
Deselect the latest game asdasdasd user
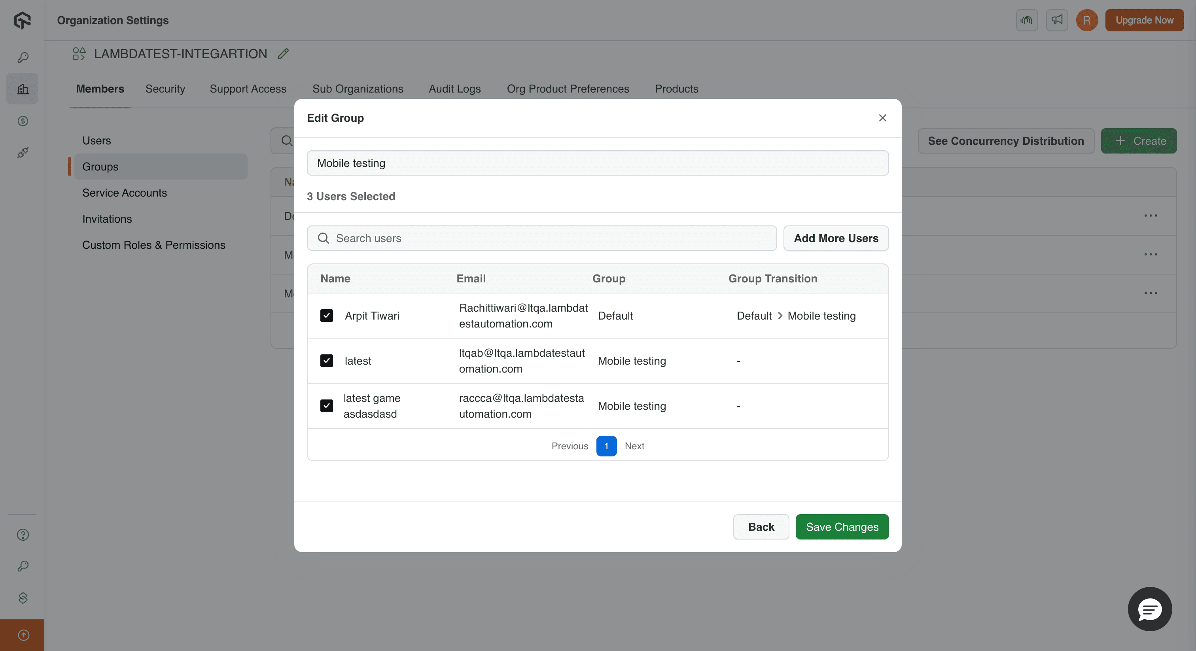tap(326, 406)
